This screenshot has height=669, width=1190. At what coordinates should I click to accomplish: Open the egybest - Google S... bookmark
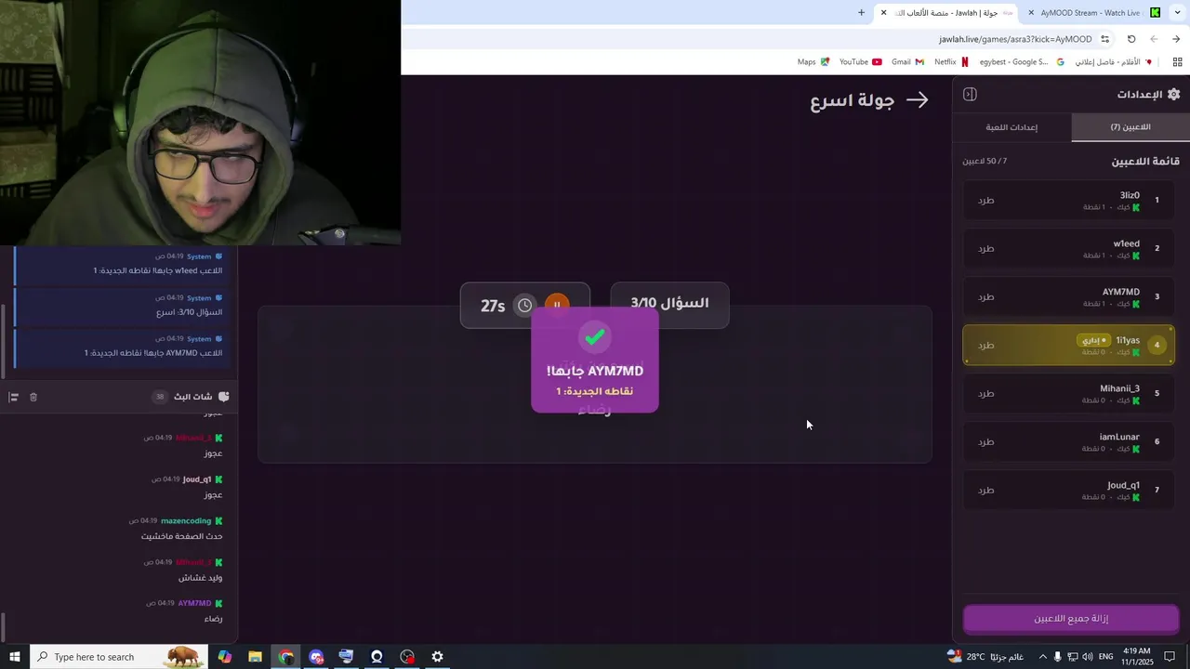[x=1022, y=62]
